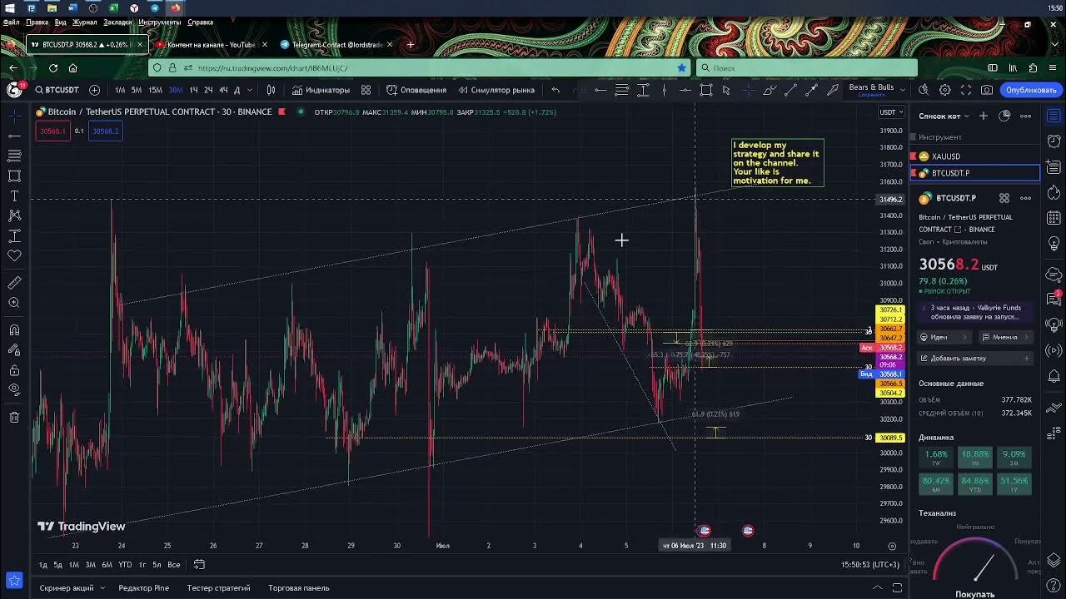Open the USDT currency dropdown
Screen dimensions: 1066x599
[892, 112]
